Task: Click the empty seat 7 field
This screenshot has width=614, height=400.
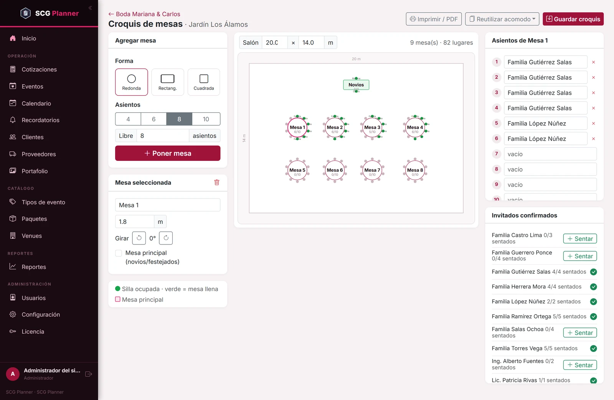Action: coord(550,154)
